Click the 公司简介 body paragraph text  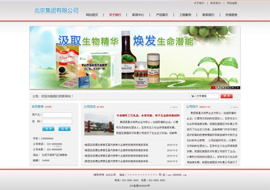tap(212, 138)
